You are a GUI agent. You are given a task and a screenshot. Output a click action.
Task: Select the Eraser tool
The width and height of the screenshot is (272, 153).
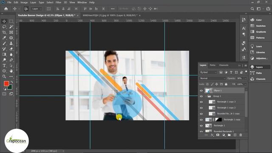pos(11,49)
